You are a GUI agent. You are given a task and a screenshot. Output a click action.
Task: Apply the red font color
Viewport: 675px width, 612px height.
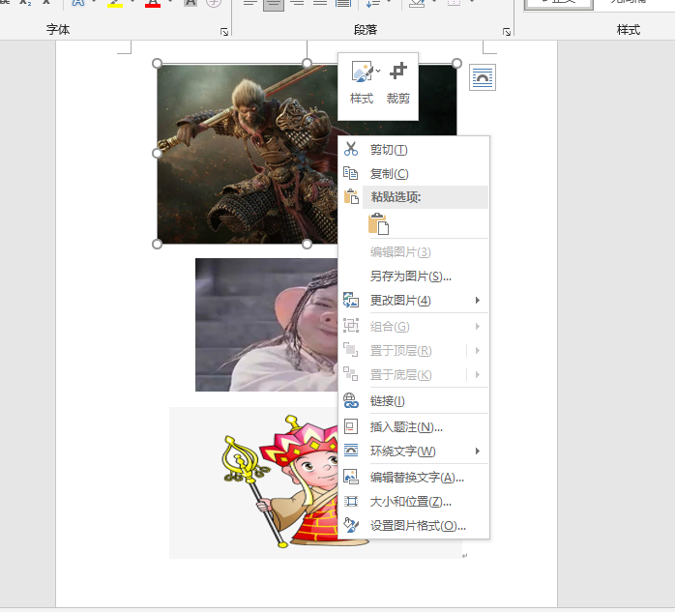point(153,4)
